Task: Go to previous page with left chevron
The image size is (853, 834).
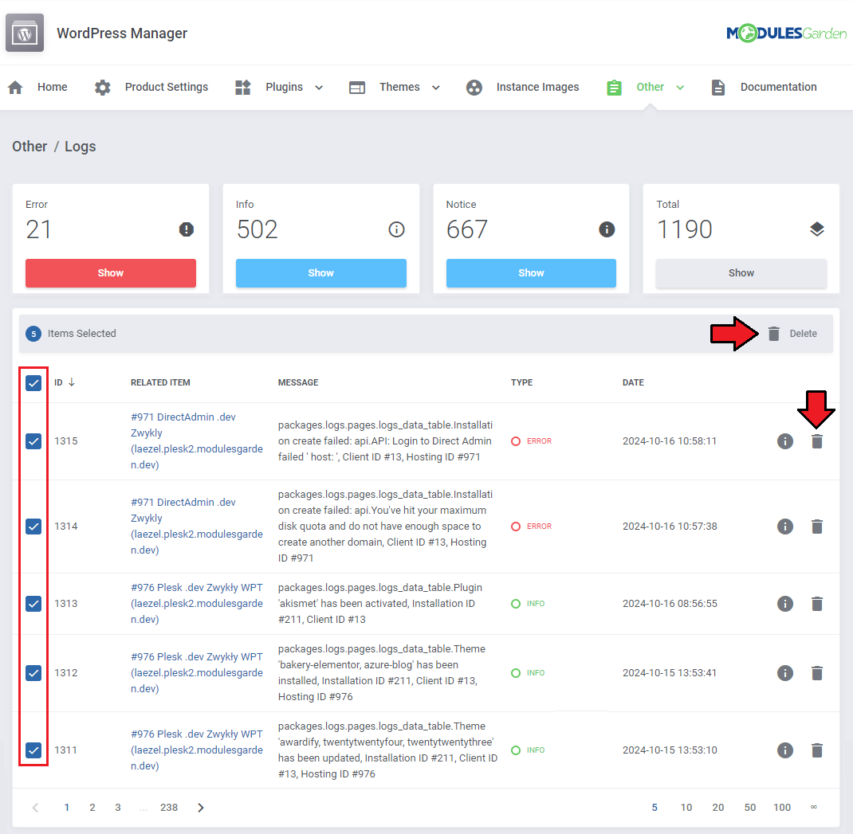Action: coord(35,808)
